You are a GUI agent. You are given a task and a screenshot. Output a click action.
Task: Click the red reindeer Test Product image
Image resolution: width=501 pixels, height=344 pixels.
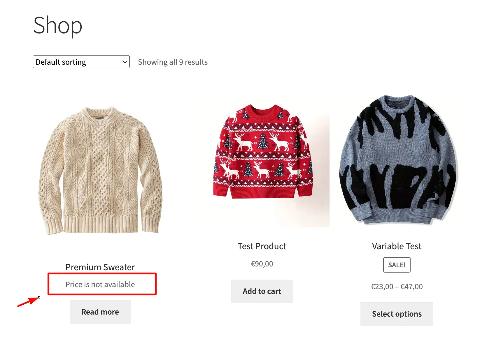tap(262, 152)
